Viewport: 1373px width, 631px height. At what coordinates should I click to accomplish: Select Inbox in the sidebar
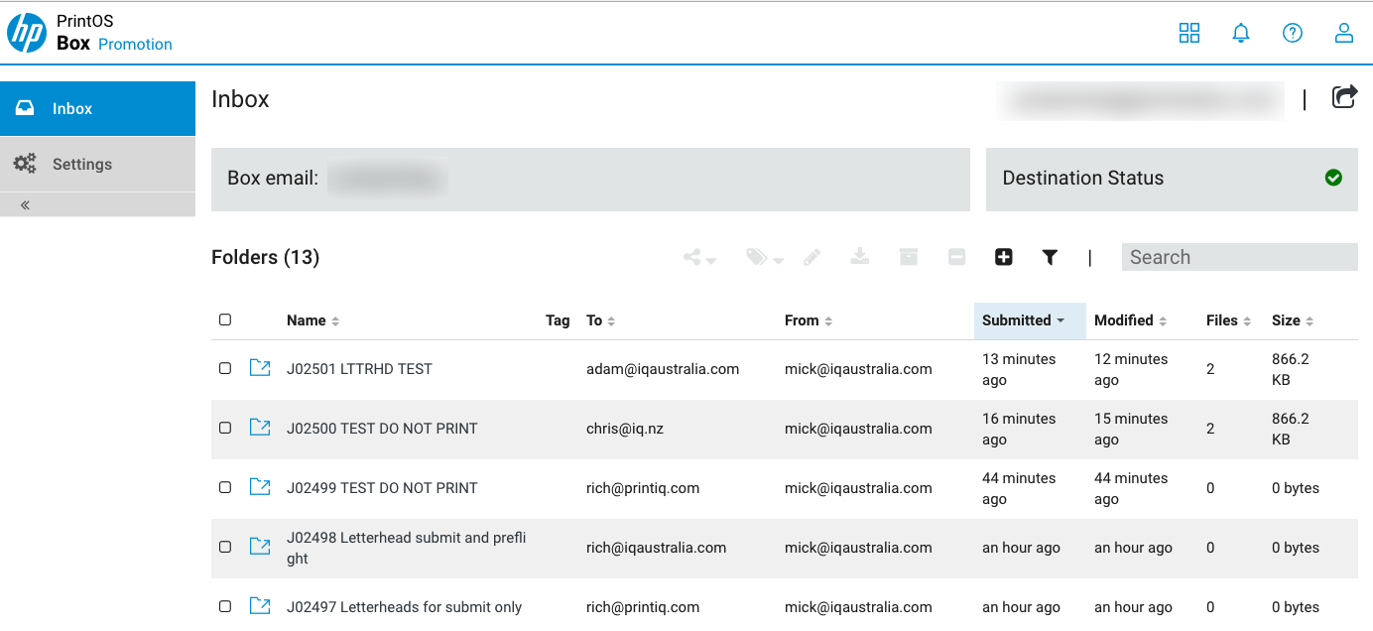pos(97,108)
